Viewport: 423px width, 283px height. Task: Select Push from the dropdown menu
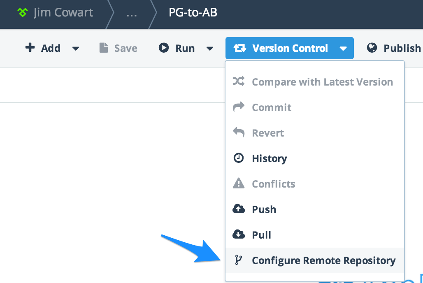point(264,209)
